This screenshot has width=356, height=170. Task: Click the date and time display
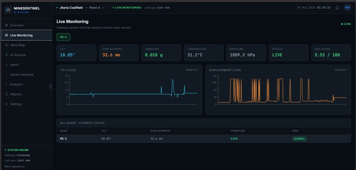(314, 8)
